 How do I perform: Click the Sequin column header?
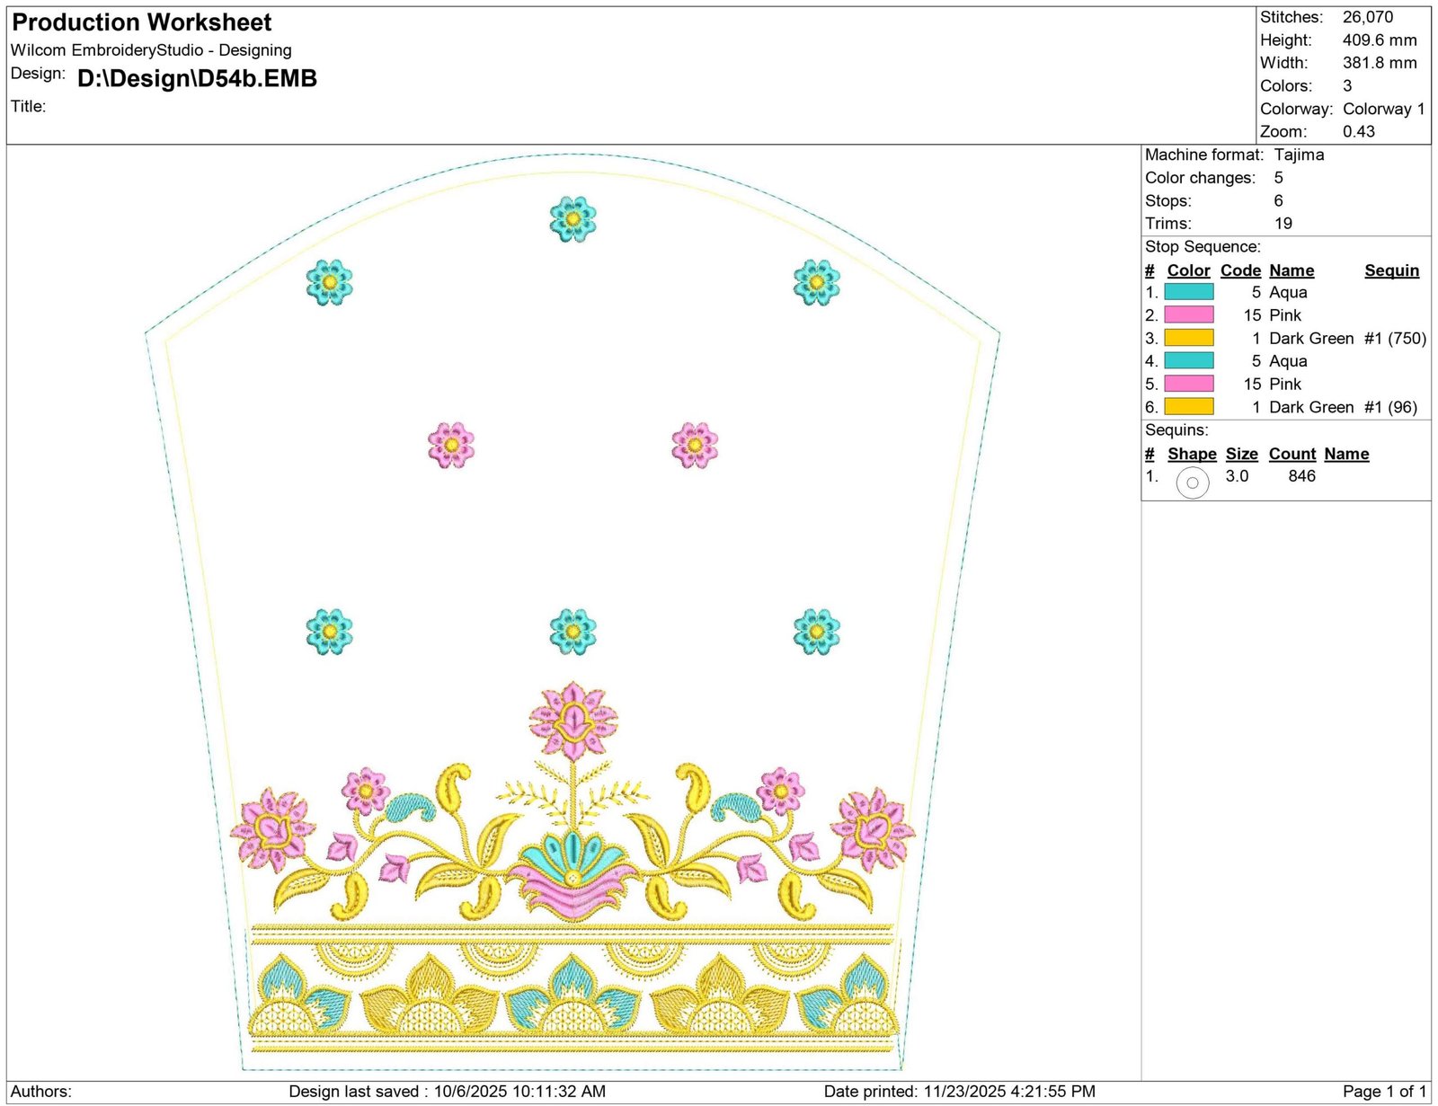(1391, 270)
